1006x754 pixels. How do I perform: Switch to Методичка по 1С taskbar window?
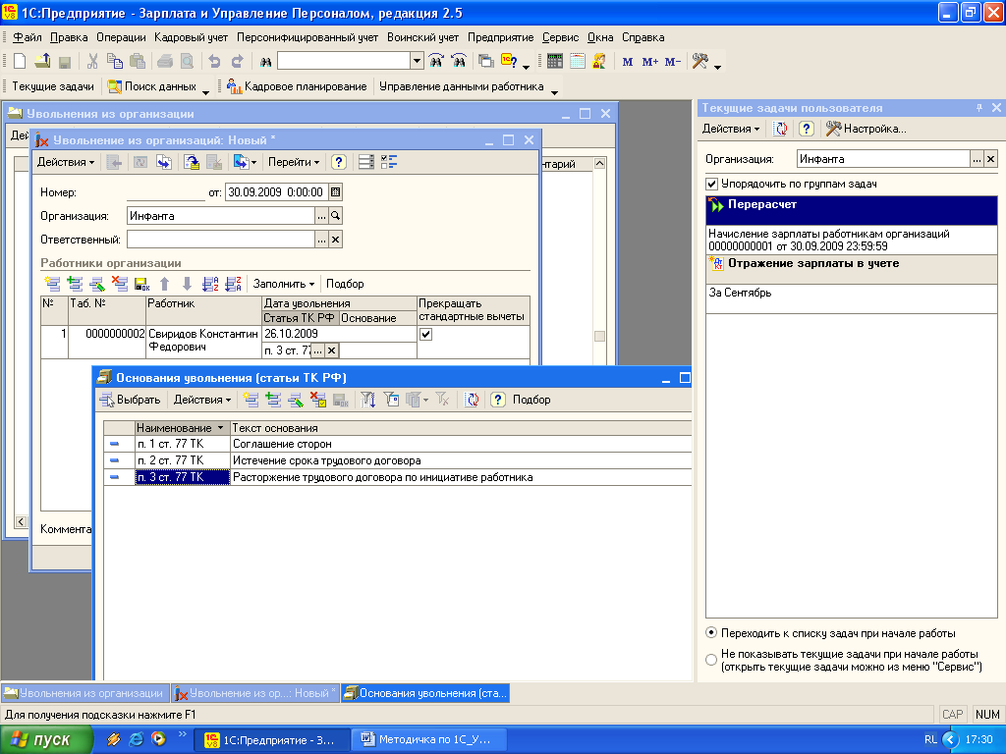point(432,739)
